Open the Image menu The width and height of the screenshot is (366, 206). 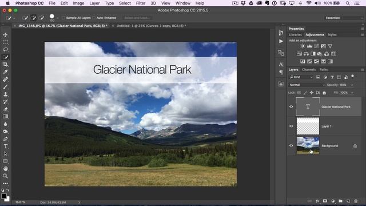pyautogui.click(x=78, y=3)
